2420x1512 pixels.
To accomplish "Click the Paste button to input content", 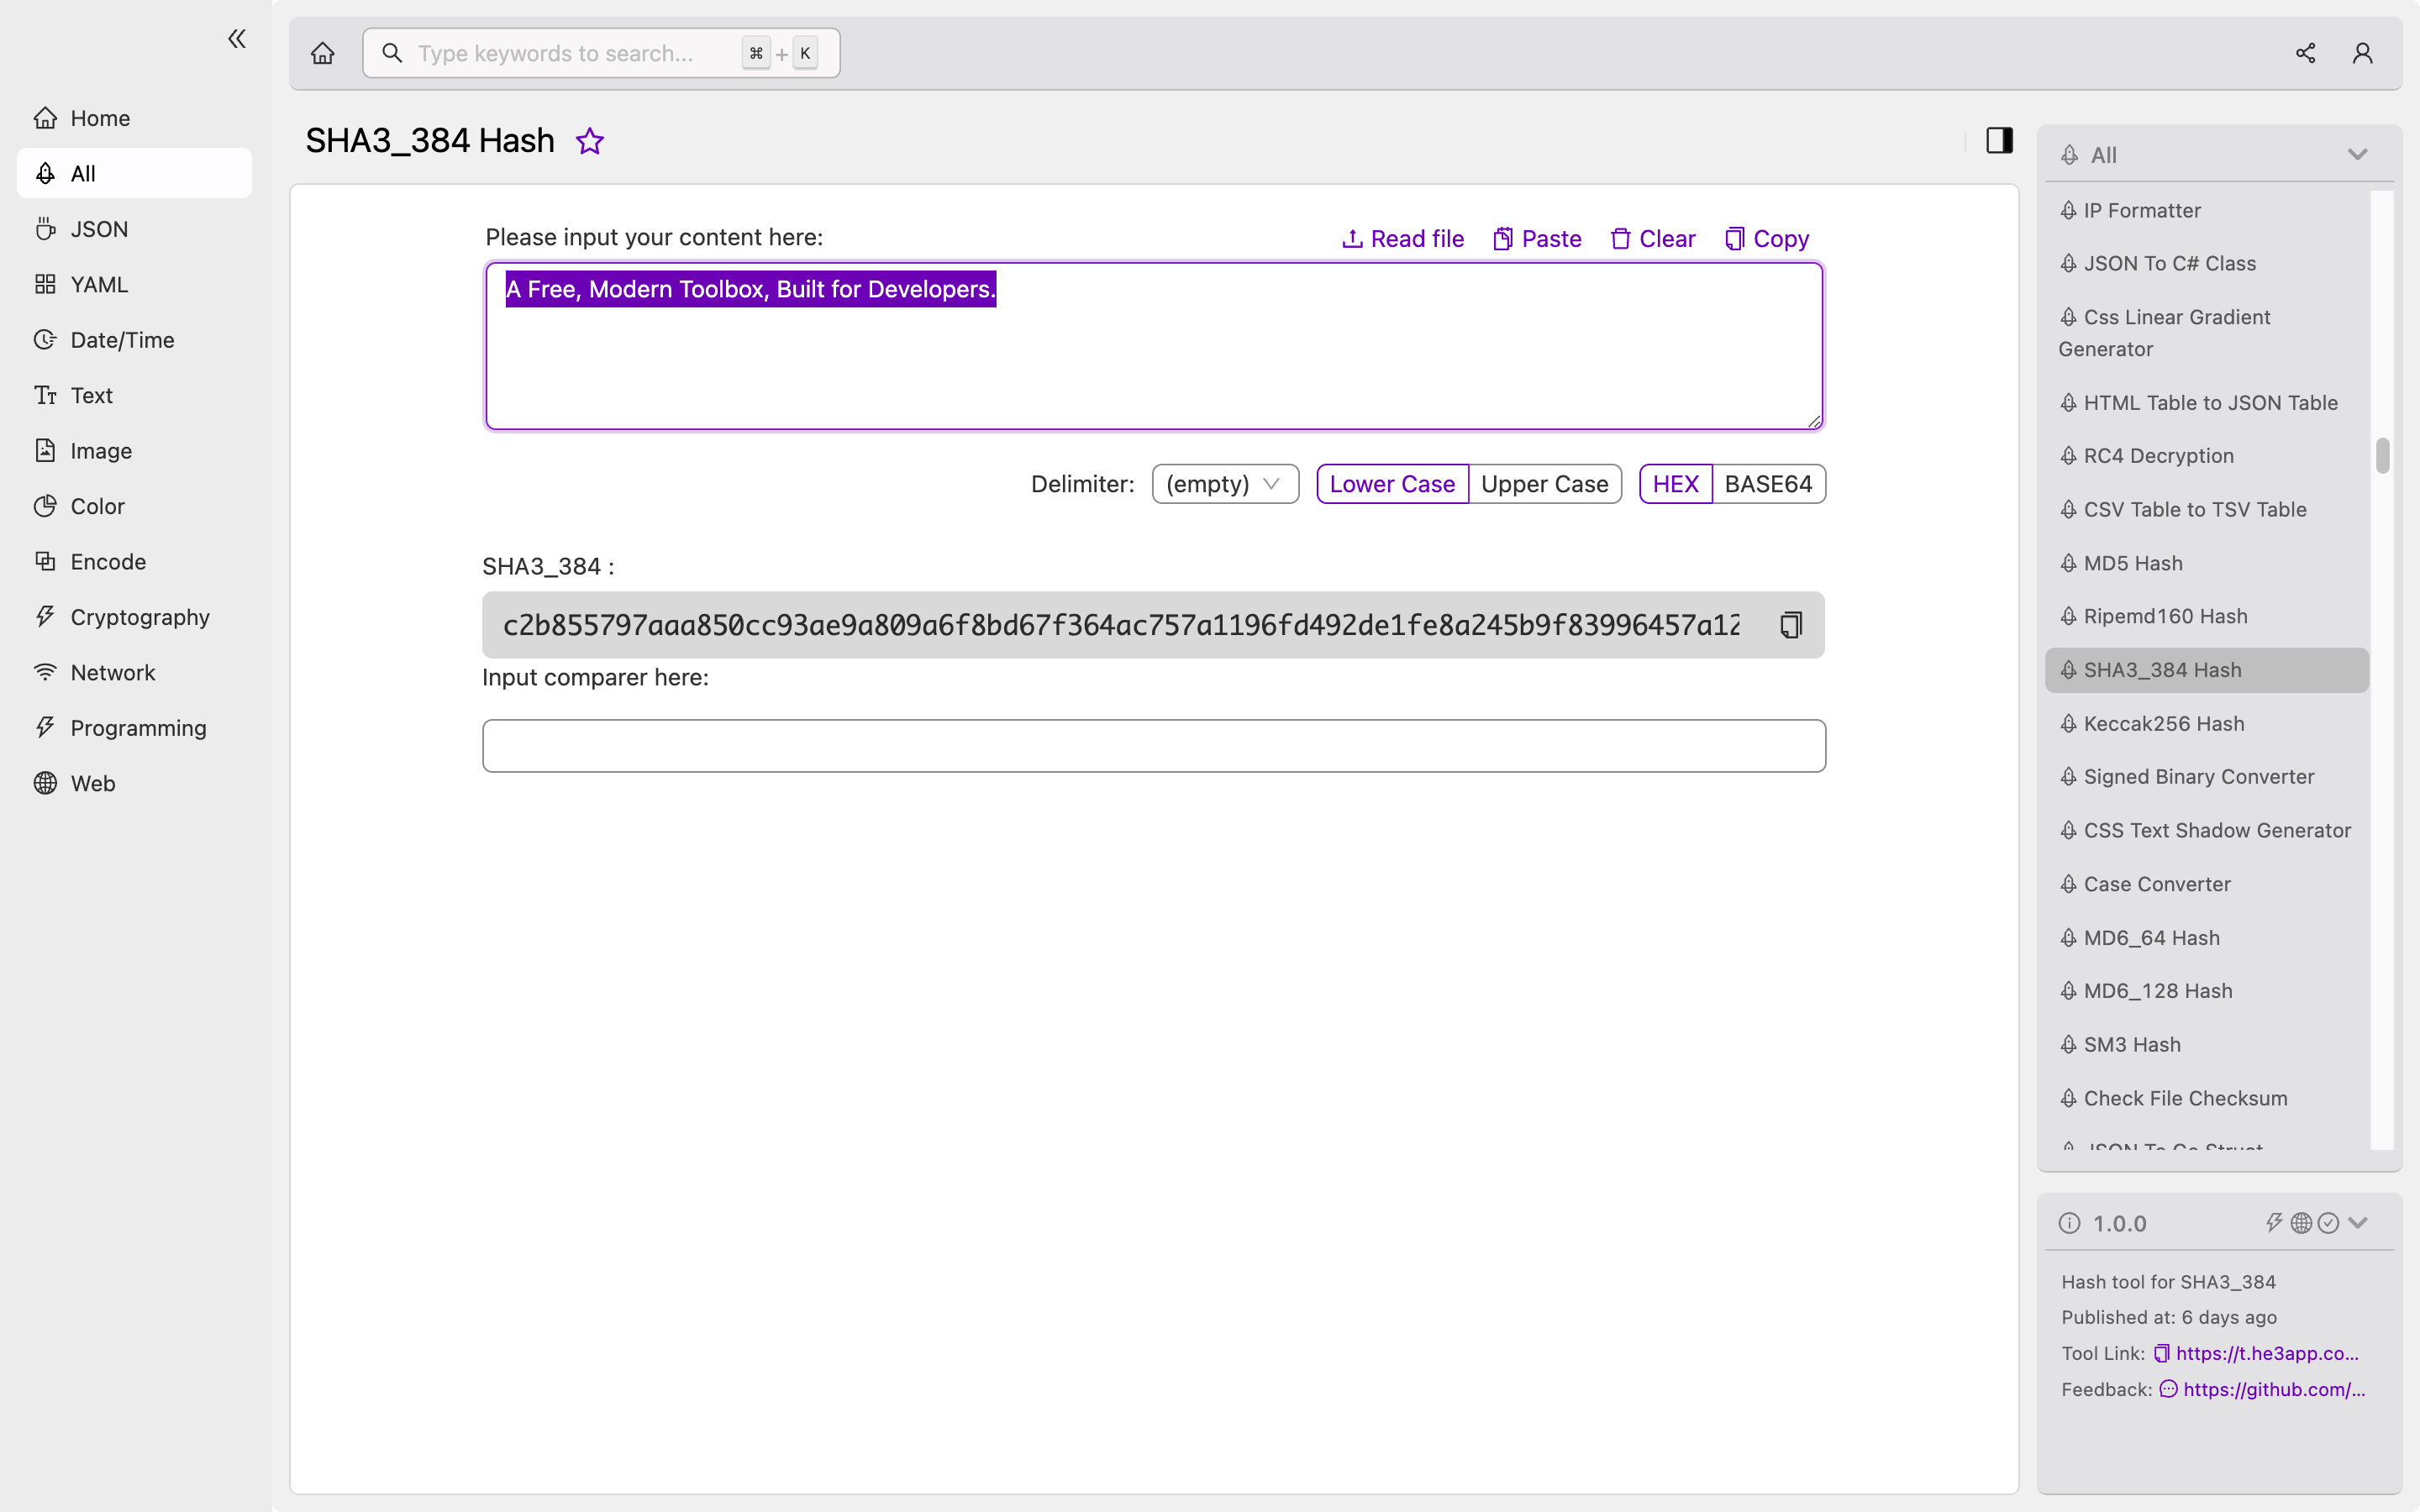I will [1535, 239].
